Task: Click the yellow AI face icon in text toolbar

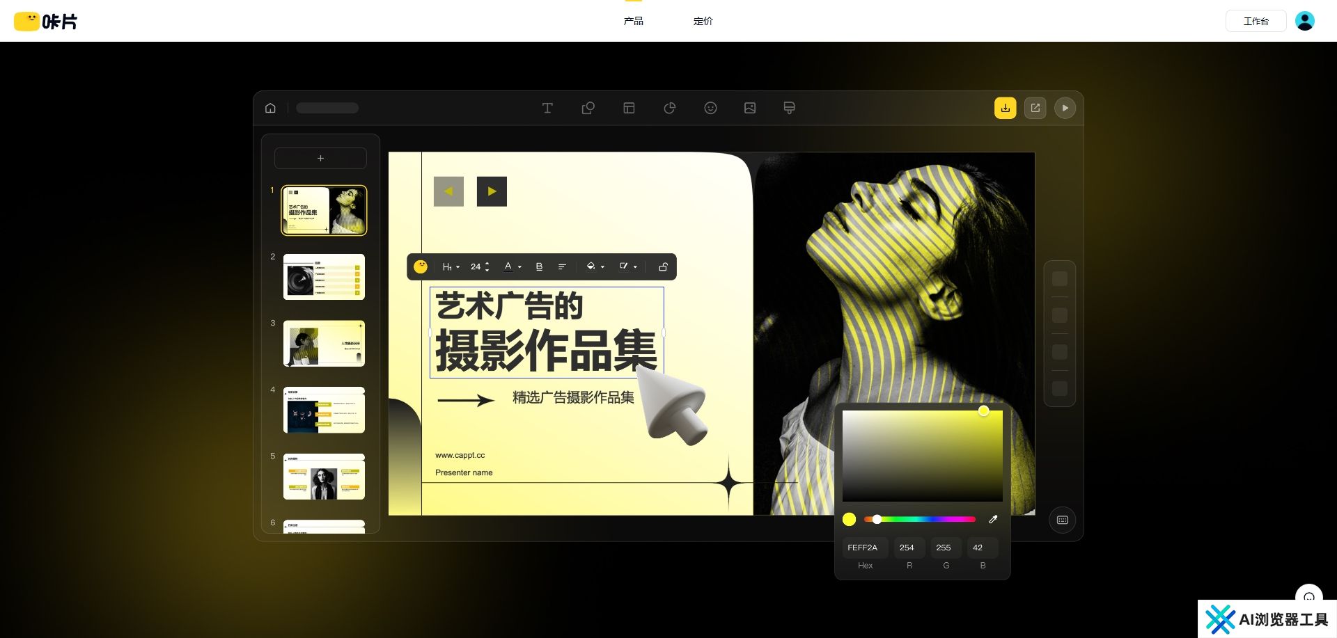Action: (421, 266)
